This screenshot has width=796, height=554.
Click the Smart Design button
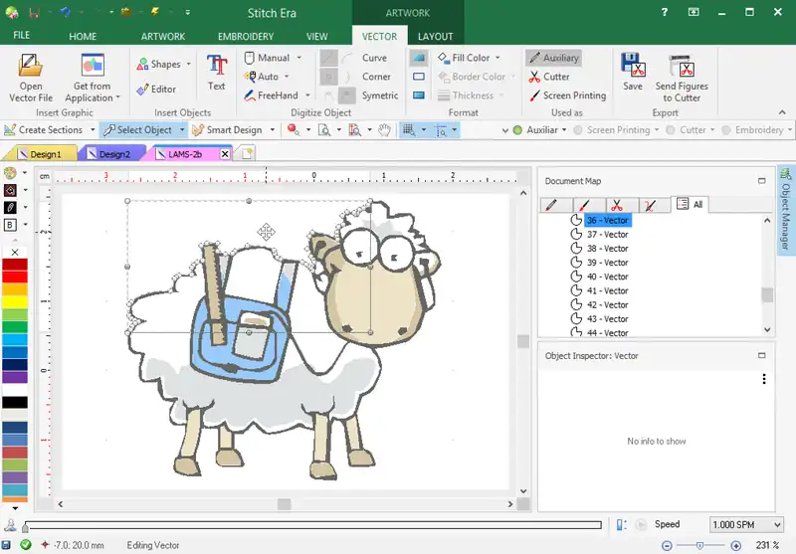pos(229,130)
